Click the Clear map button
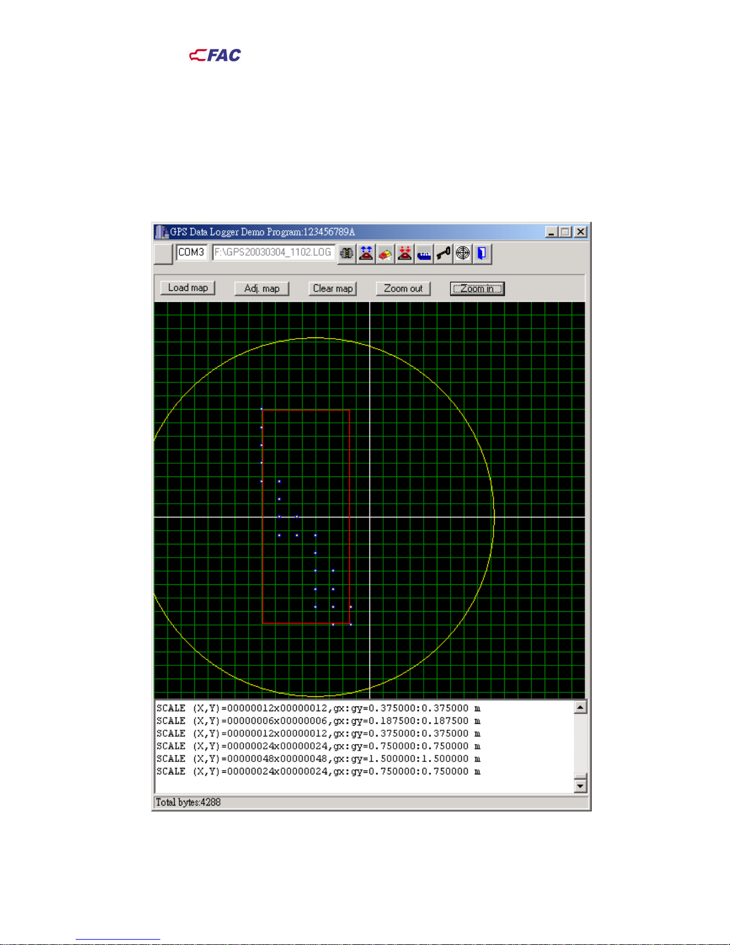The image size is (730, 945). pos(333,289)
